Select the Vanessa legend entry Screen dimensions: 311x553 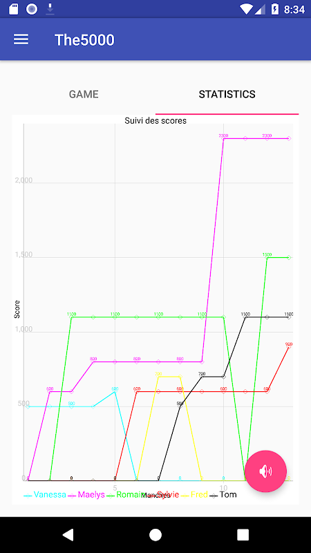point(45,494)
